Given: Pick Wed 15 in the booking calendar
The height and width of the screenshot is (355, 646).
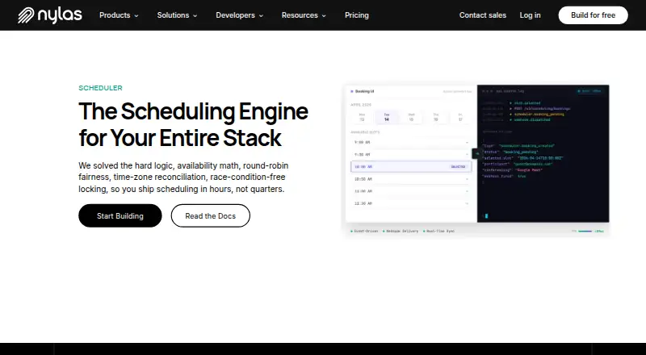Looking at the screenshot, I should 411,117.
